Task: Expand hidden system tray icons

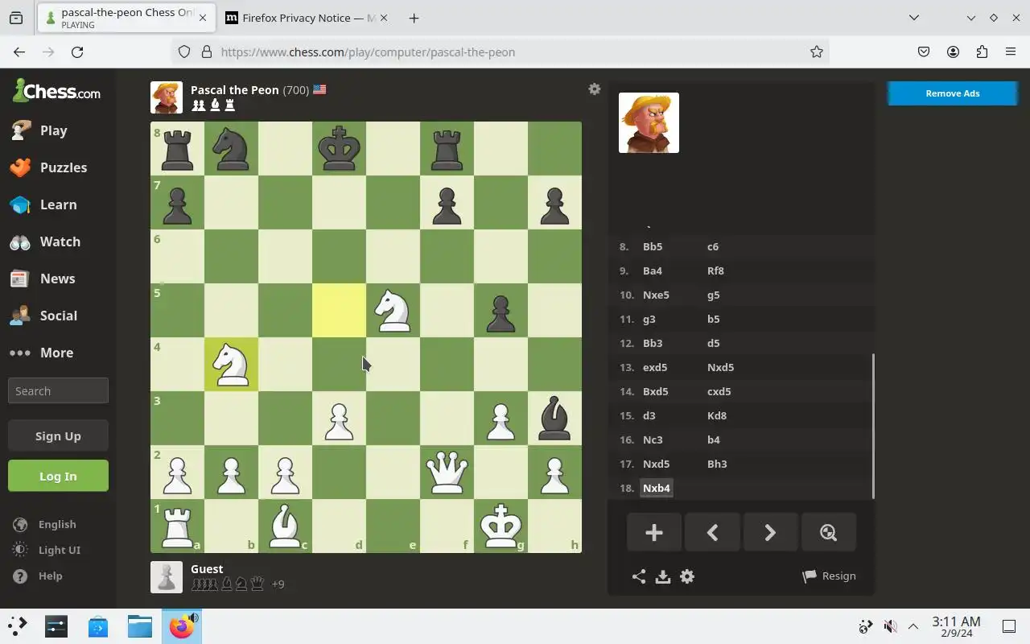Action: click(913, 626)
